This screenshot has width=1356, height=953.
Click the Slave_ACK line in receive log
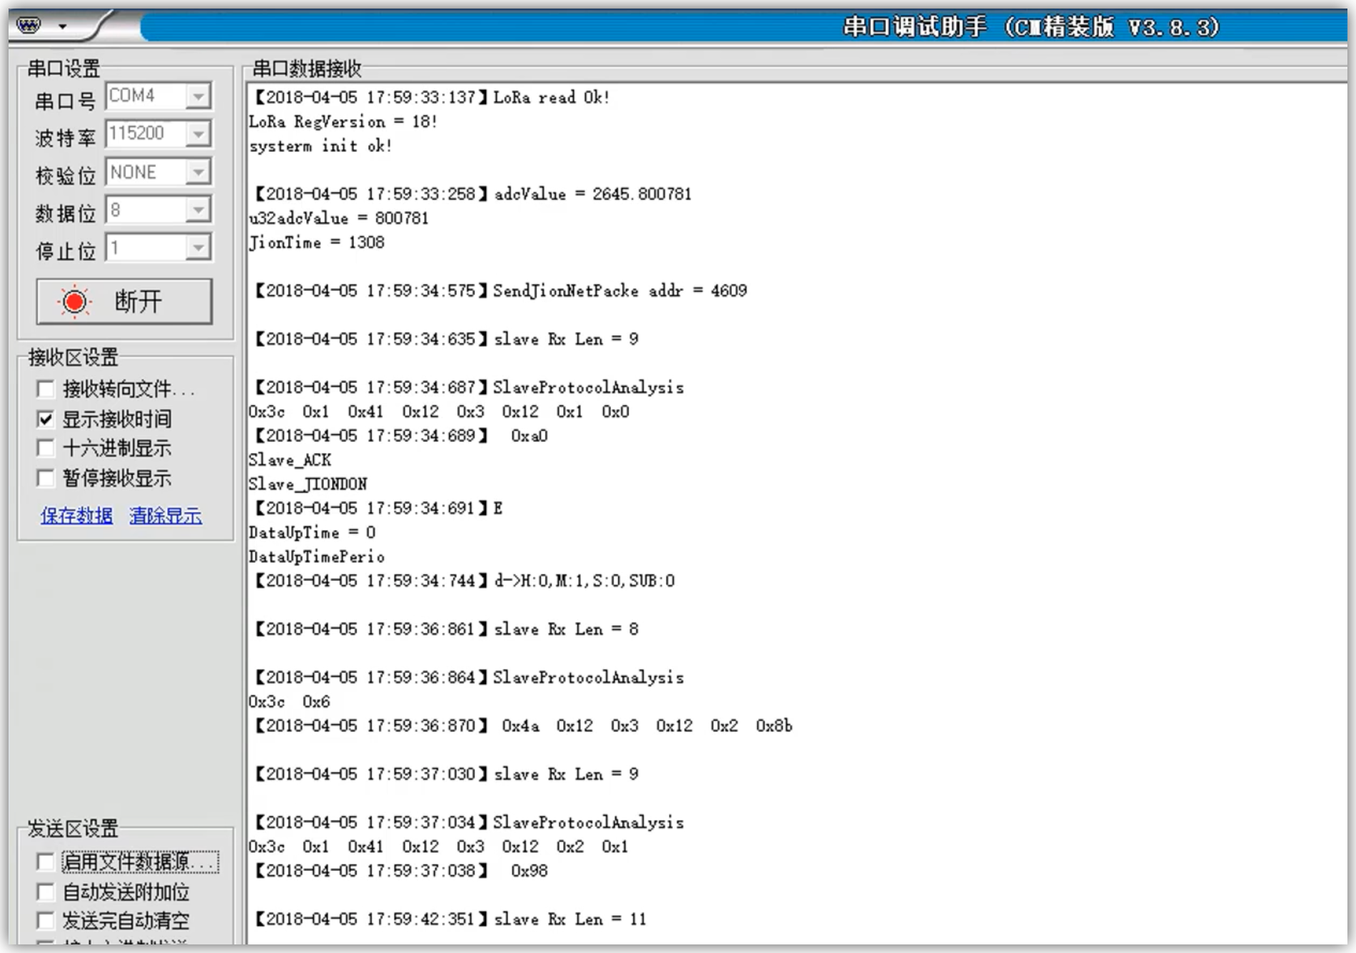(x=290, y=460)
